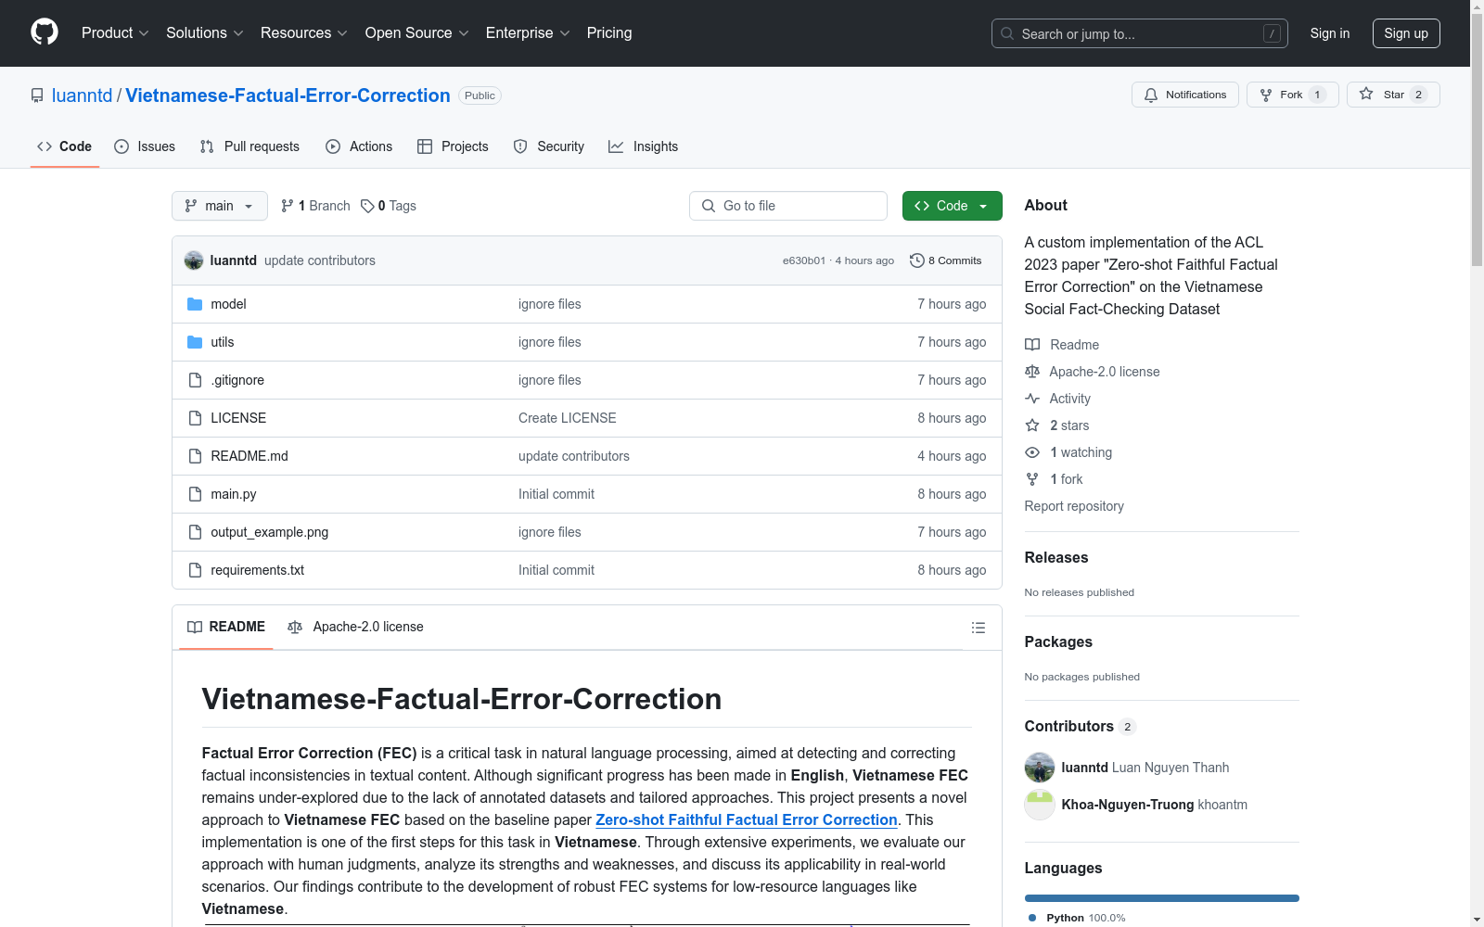Open the GitHub home logo
Image resolution: width=1484 pixels, height=927 pixels.
click(x=45, y=32)
